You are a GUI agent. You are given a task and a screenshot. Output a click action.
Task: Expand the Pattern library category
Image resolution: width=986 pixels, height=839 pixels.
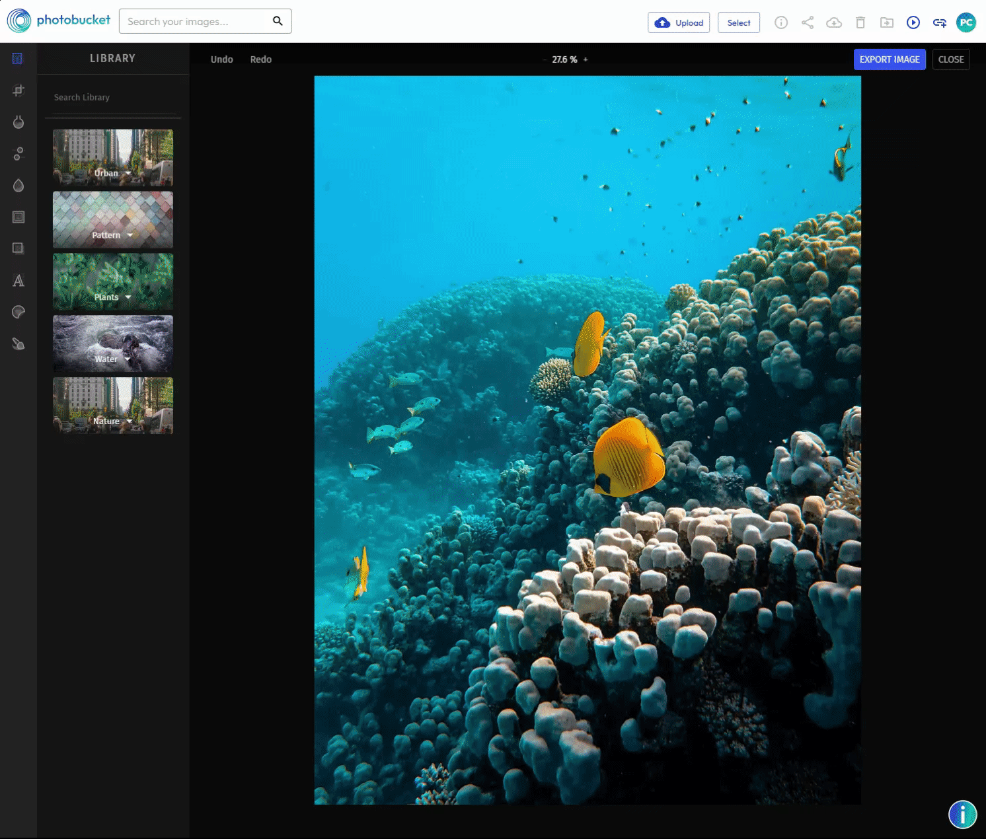click(113, 220)
